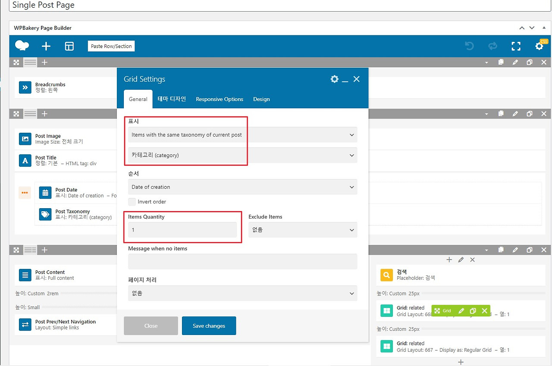Viewport: 552px width, 366px height.
Task: Open the Templates panel icon
Action: click(69, 46)
